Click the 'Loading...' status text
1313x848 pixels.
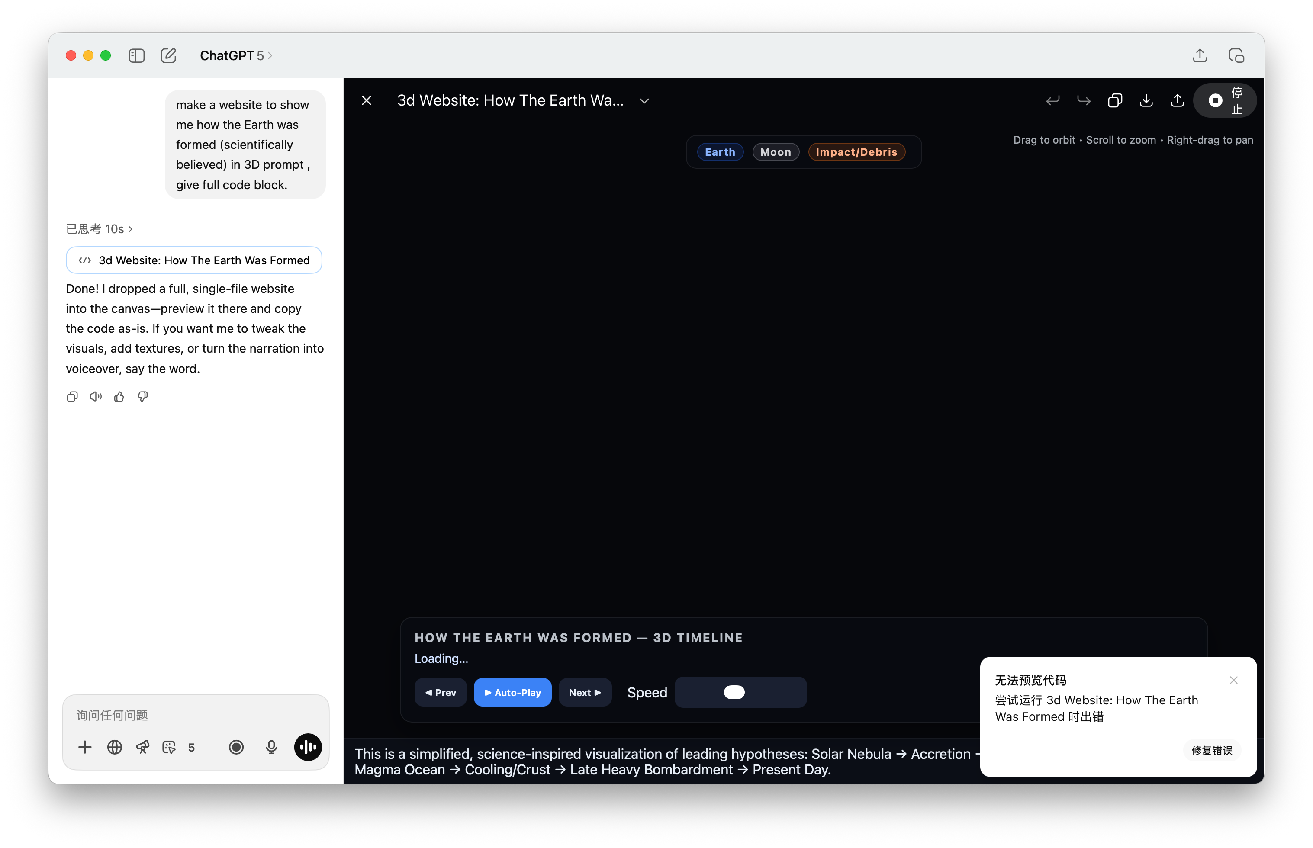pyautogui.click(x=441, y=659)
